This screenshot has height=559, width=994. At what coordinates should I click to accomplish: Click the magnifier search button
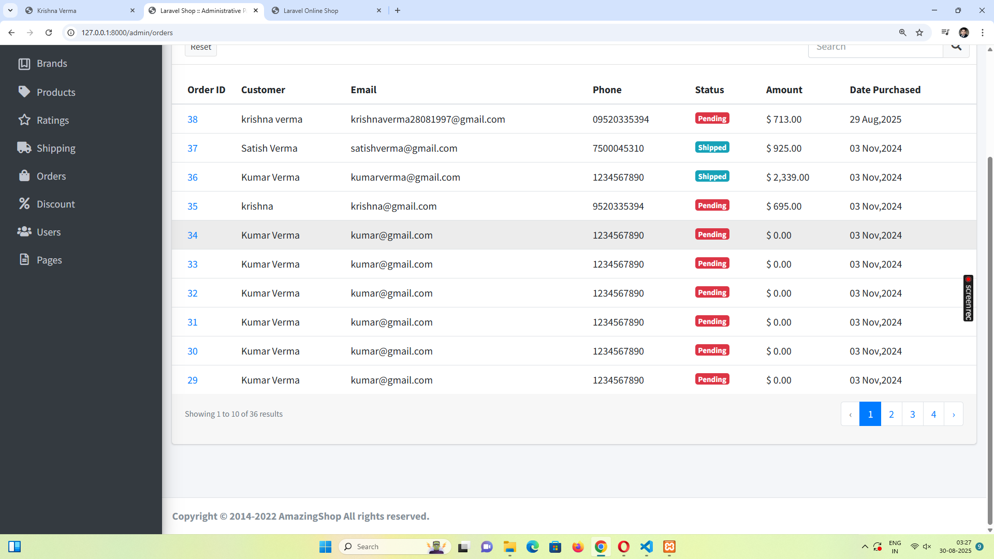click(x=956, y=48)
